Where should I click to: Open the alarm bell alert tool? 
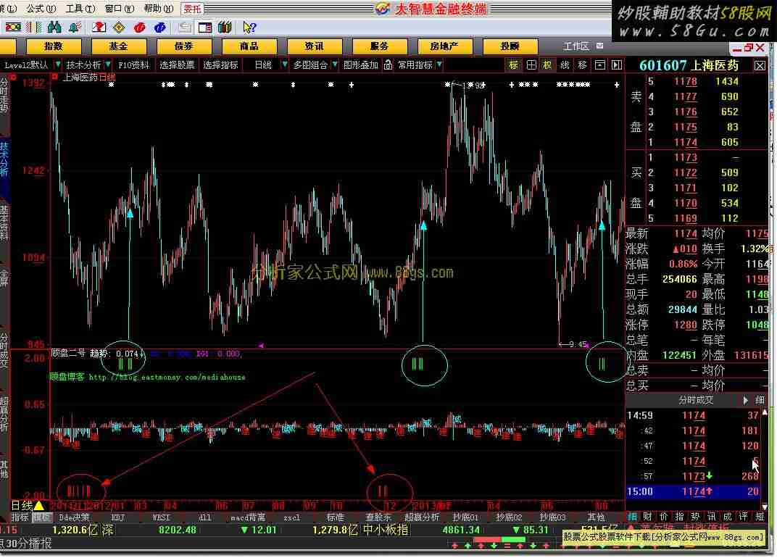click(x=75, y=28)
